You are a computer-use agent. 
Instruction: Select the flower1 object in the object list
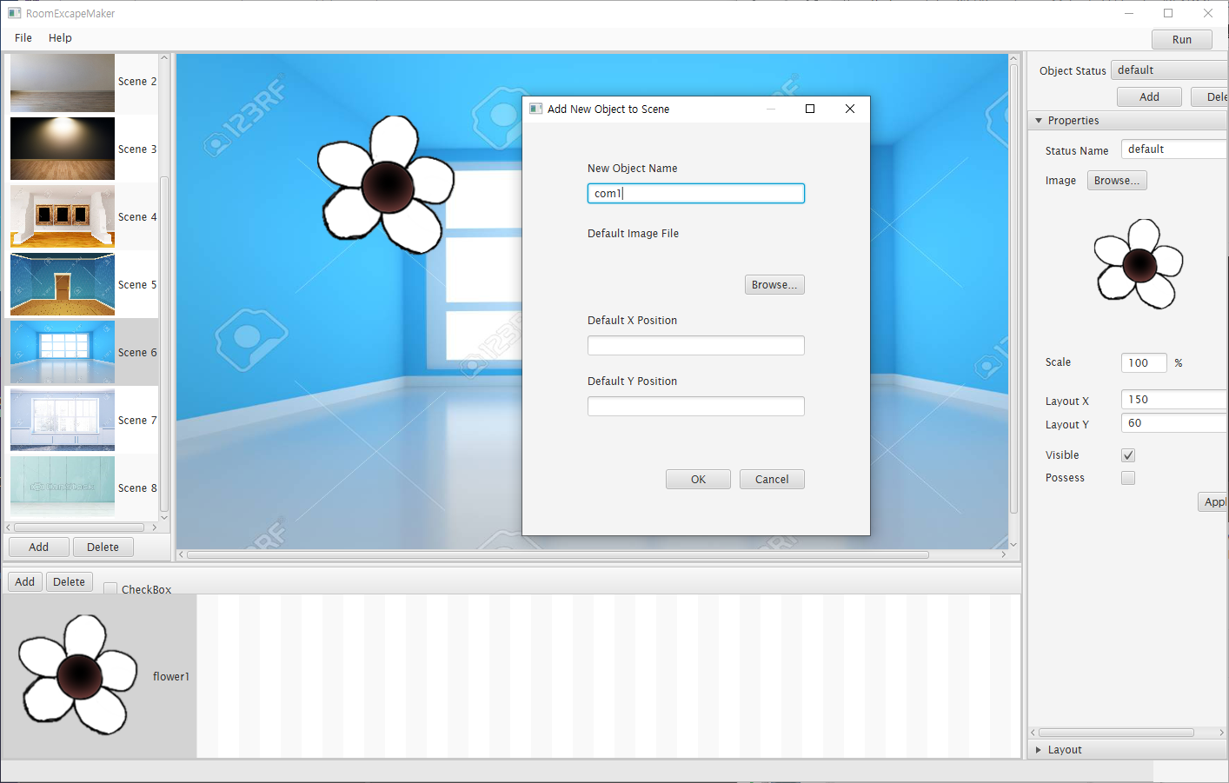99,676
